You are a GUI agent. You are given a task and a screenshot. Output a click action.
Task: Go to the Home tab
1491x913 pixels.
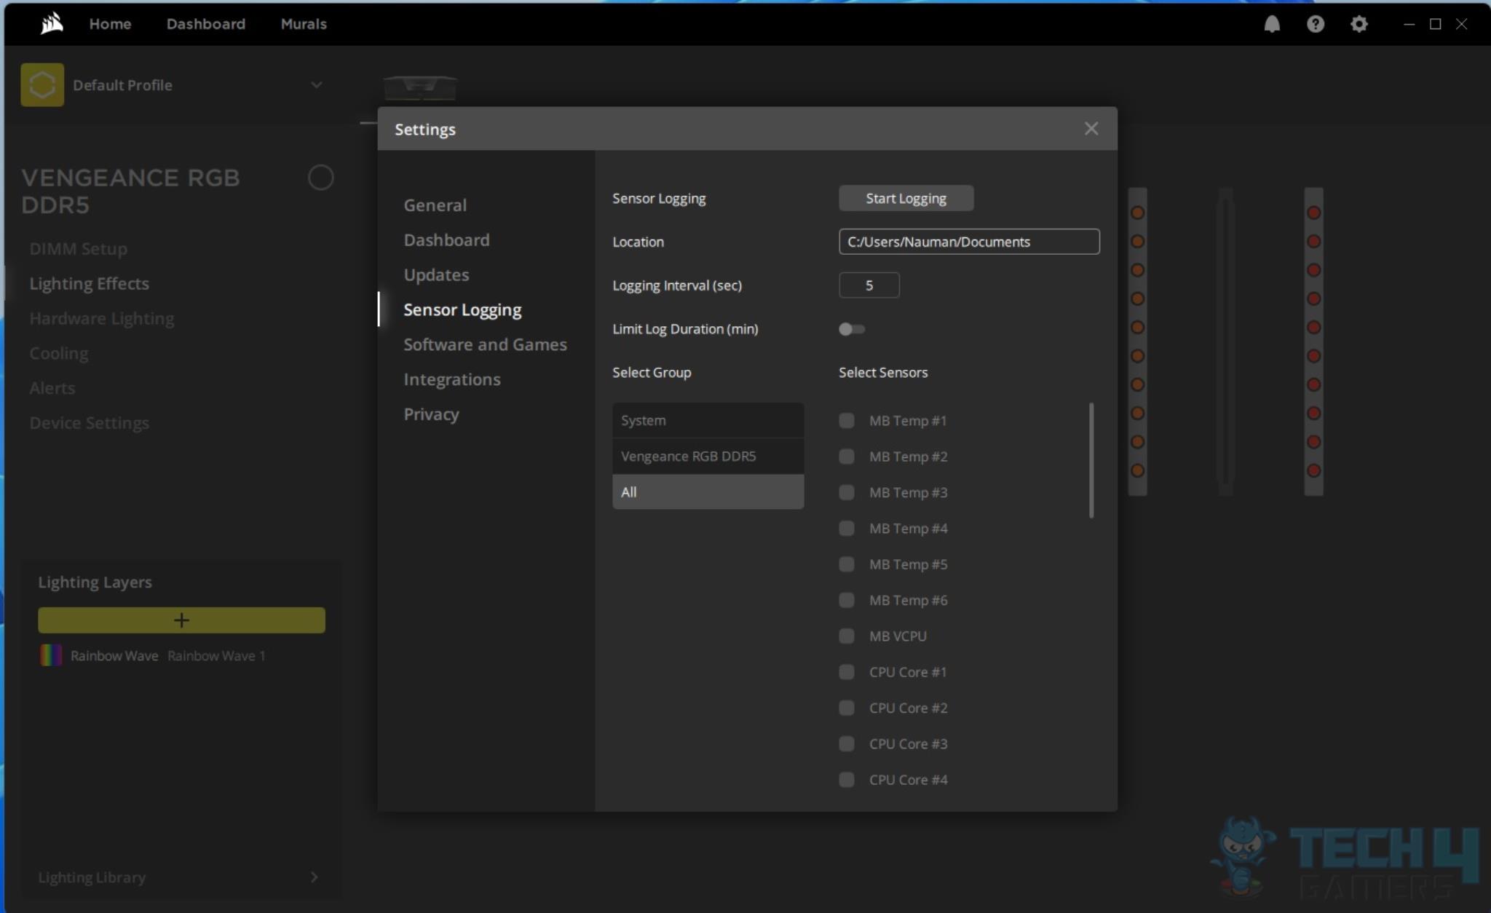(x=110, y=24)
